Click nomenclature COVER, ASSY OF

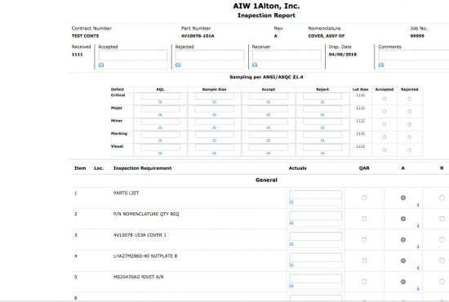point(327,36)
